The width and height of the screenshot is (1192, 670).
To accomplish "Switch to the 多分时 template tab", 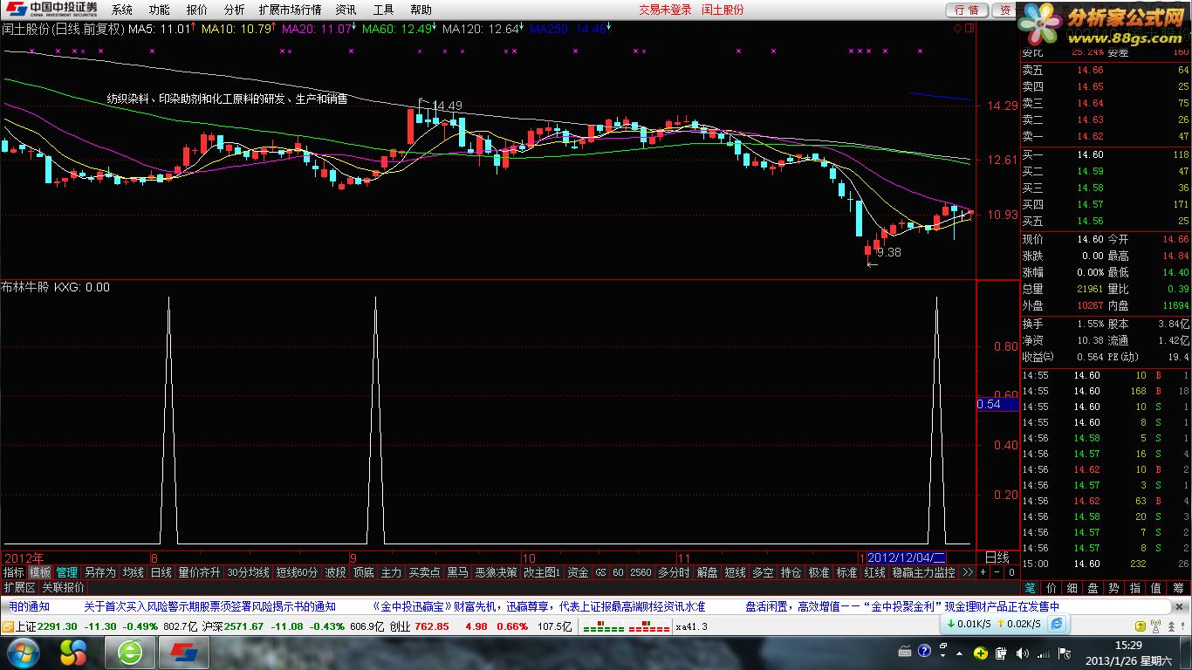I will [674, 572].
